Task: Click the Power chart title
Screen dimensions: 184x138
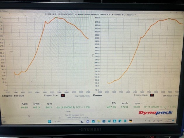Action: pyautogui.click(x=97, y=95)
